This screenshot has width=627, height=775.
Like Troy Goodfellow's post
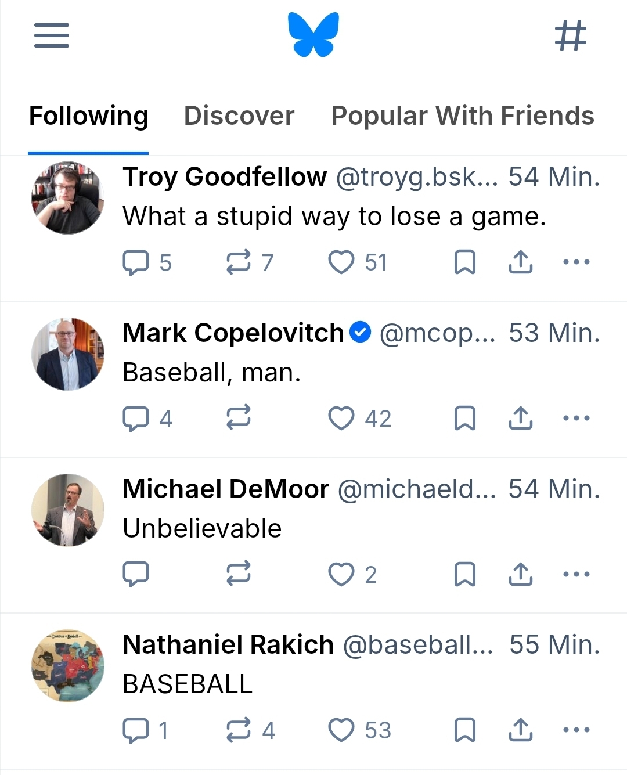(x=341, y=262)
